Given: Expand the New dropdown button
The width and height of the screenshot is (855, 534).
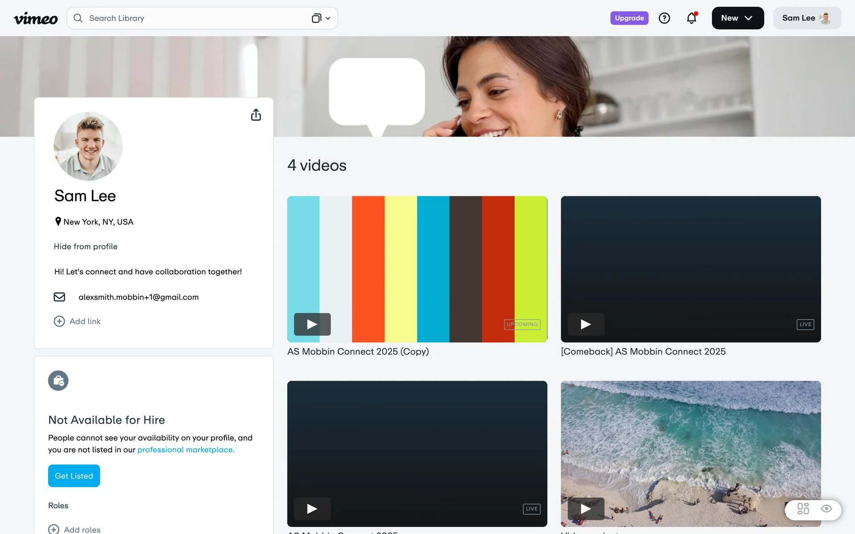Looking at the screenshot, I should coord(737,18).
